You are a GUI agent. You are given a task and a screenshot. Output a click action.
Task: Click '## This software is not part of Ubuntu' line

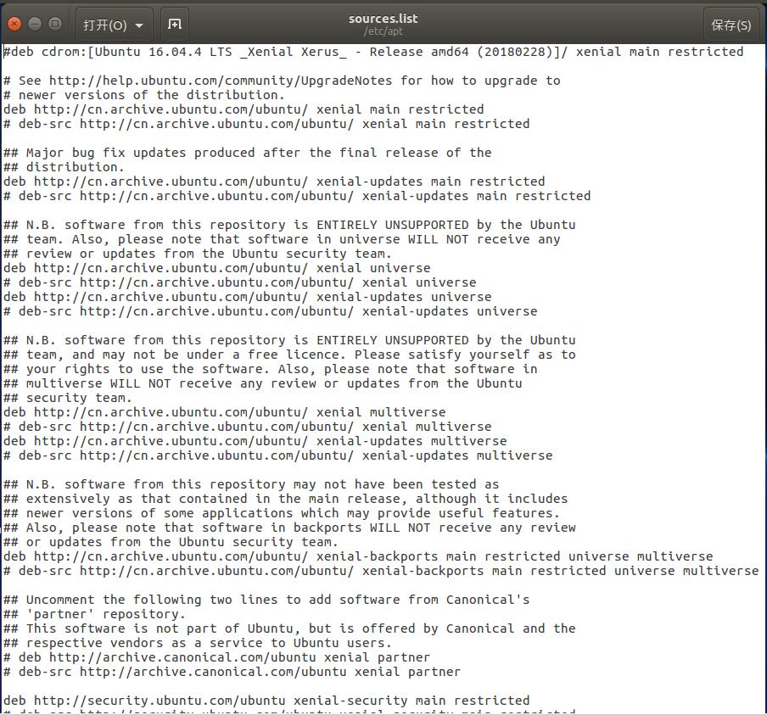[x=289, y=629]
